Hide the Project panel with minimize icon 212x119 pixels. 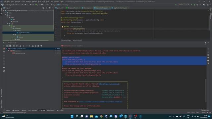[53, 8]
